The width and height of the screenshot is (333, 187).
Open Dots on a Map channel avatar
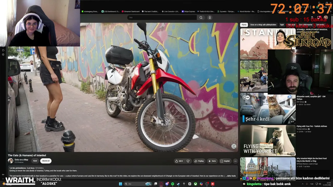click(x=10, y=161)
